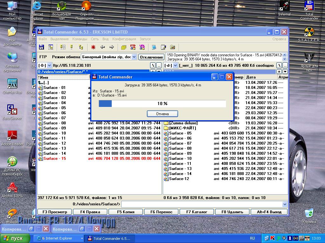The height and width of the screenshot is (243, 325).
Task: Click the RU language indicator
Action: [x=252, y=238]
